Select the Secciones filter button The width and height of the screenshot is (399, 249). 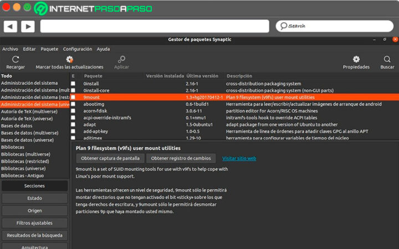tap(34, 186)
